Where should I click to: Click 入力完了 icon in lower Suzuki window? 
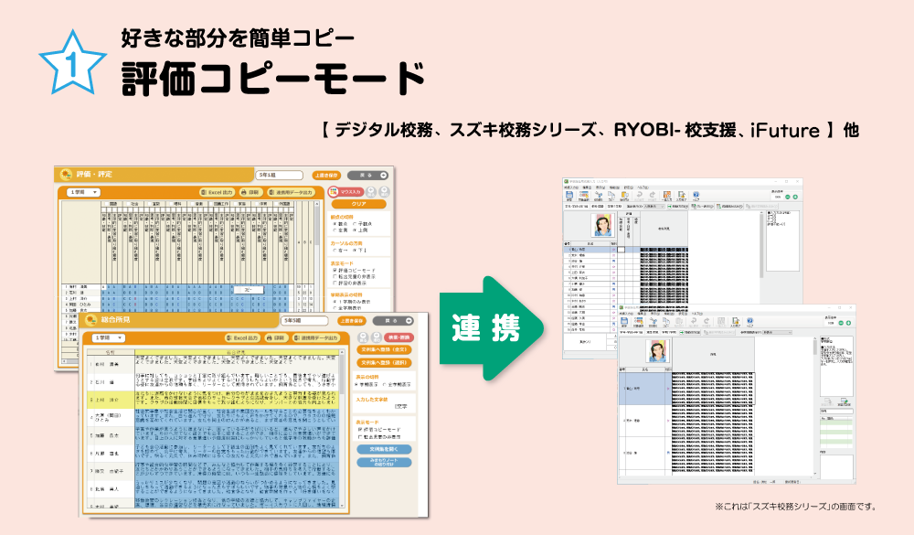pyautogui.click(x=736, y=322)
